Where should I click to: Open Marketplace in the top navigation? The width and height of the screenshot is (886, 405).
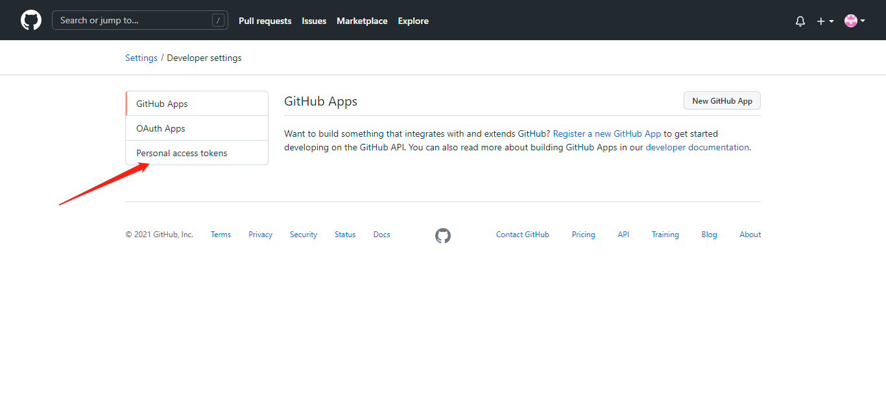(362, 21)
